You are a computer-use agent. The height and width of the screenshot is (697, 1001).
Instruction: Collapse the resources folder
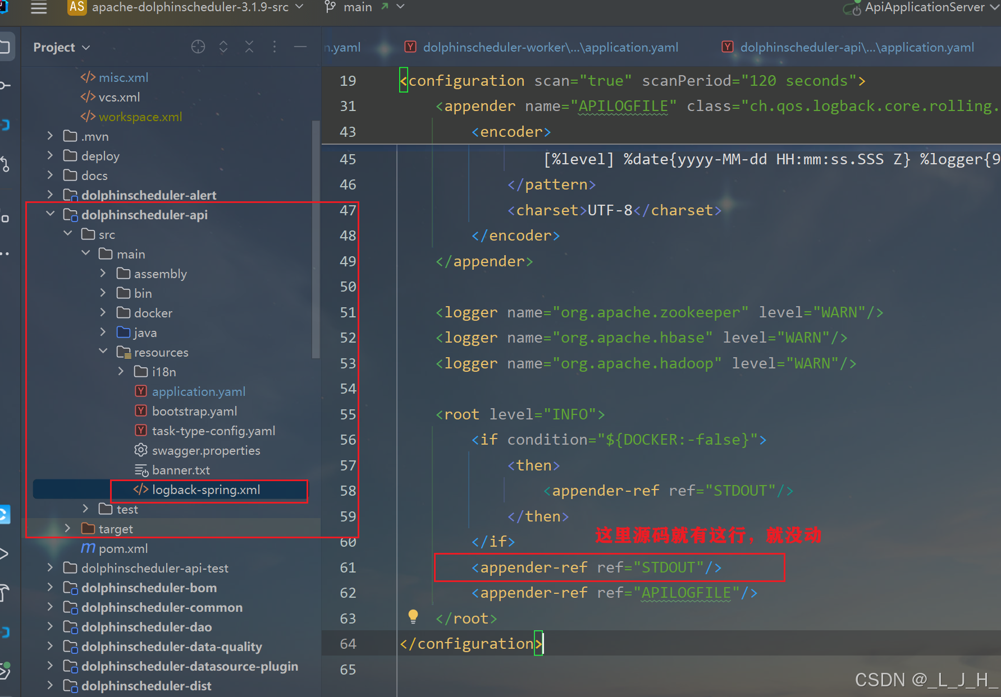tap(103, 352)
